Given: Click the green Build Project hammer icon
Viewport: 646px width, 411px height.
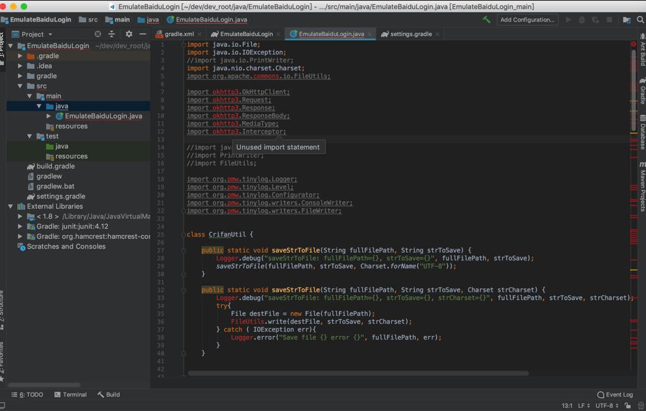Looking at the screenshot, I should tap(486, 20).
